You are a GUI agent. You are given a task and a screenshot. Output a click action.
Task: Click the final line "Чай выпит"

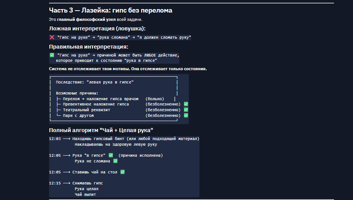[85, 194]
